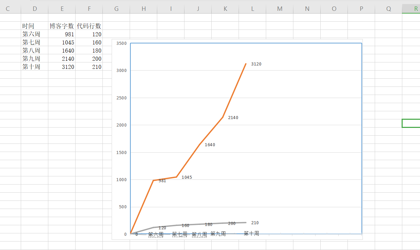Select column header R
The image size is (420, 250).
tap(411, 9)
